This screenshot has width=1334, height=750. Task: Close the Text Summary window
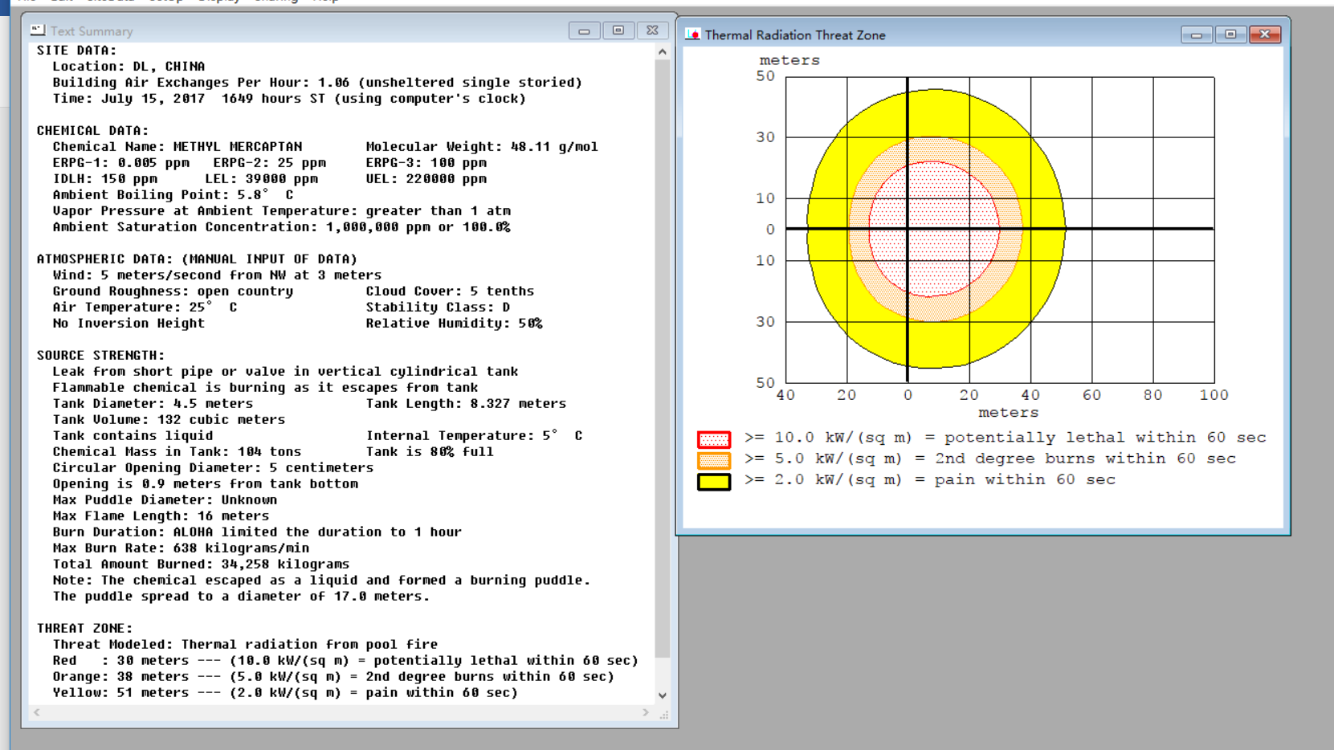[x=652, y=31]
